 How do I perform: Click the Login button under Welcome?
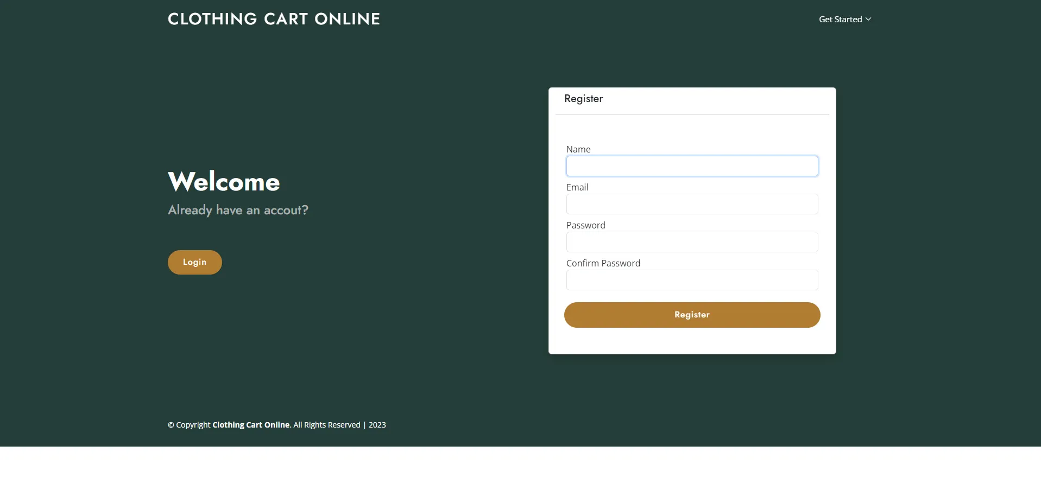194,262
